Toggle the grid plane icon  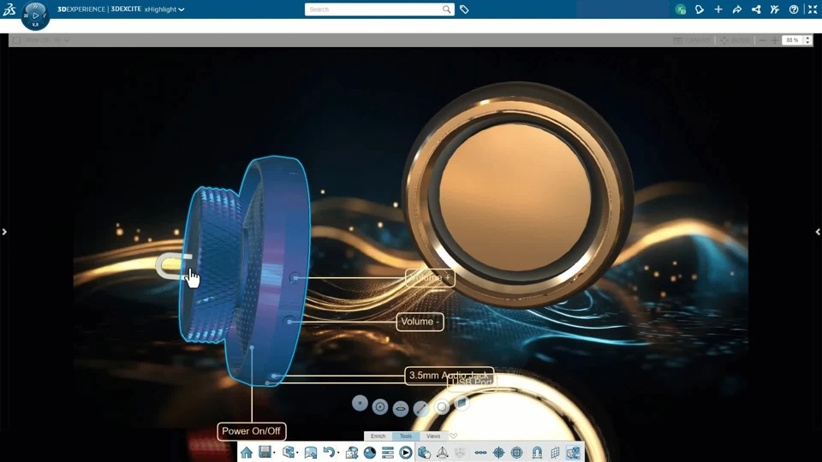coord(555,453)
